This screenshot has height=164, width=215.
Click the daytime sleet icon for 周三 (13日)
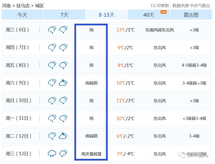pyautogui.click(x=52, y=154)
